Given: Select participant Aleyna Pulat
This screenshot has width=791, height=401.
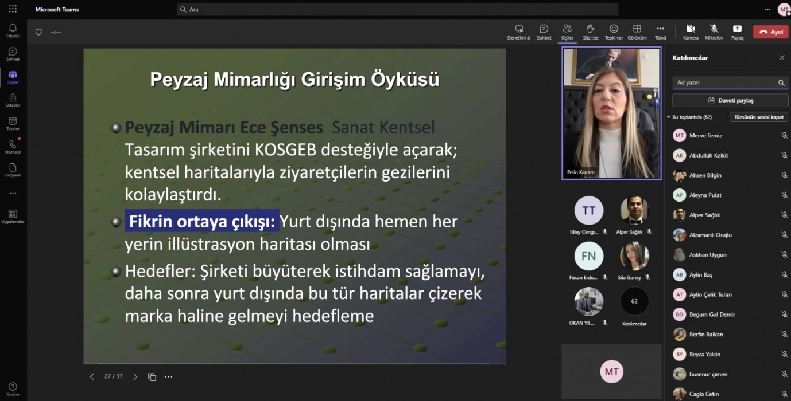Looking at the screenshot, I should coord(730,195).
